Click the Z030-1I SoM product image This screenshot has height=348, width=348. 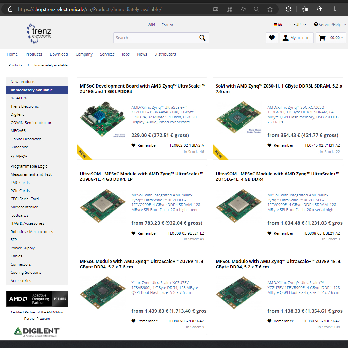[x=239, y=118]
